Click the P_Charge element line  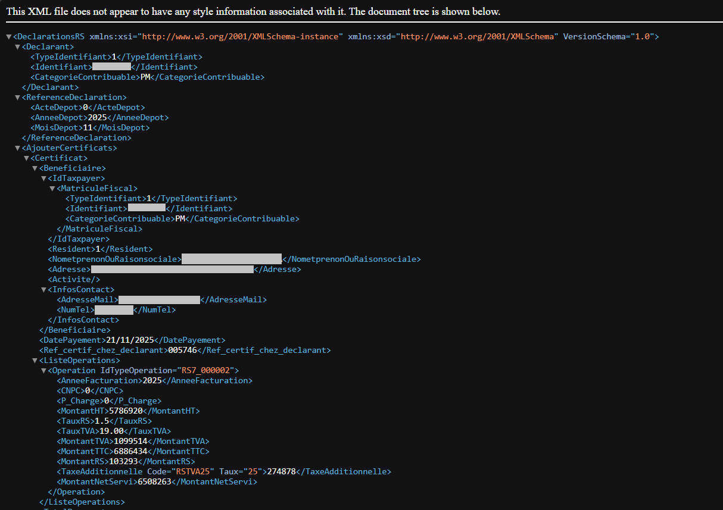coord(109,401)
